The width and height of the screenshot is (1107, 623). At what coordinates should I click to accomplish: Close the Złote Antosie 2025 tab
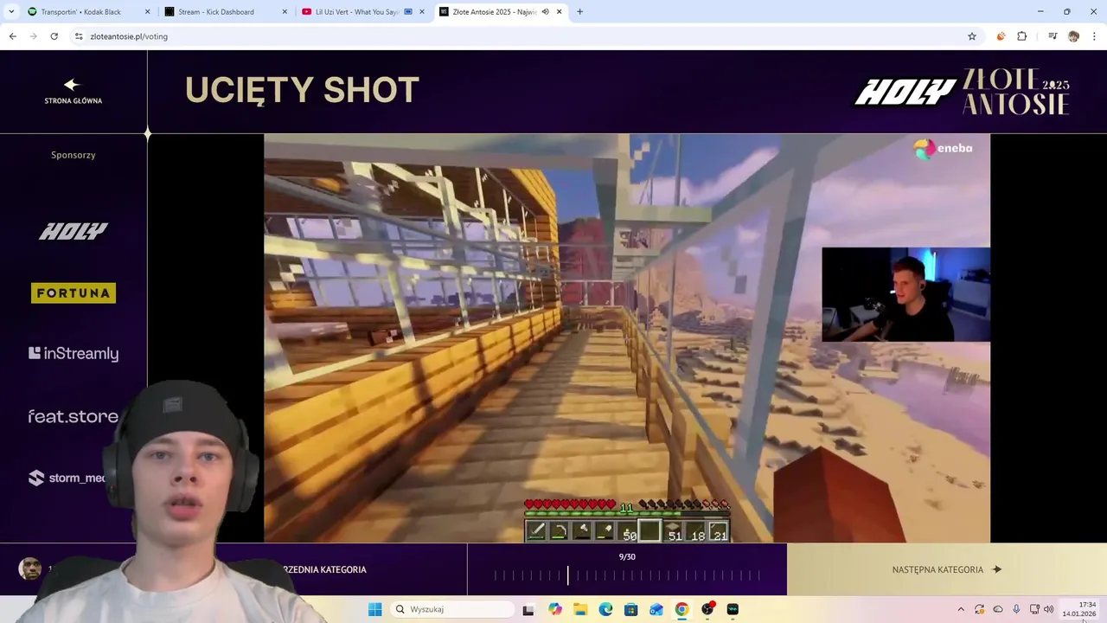click(560, 12)
